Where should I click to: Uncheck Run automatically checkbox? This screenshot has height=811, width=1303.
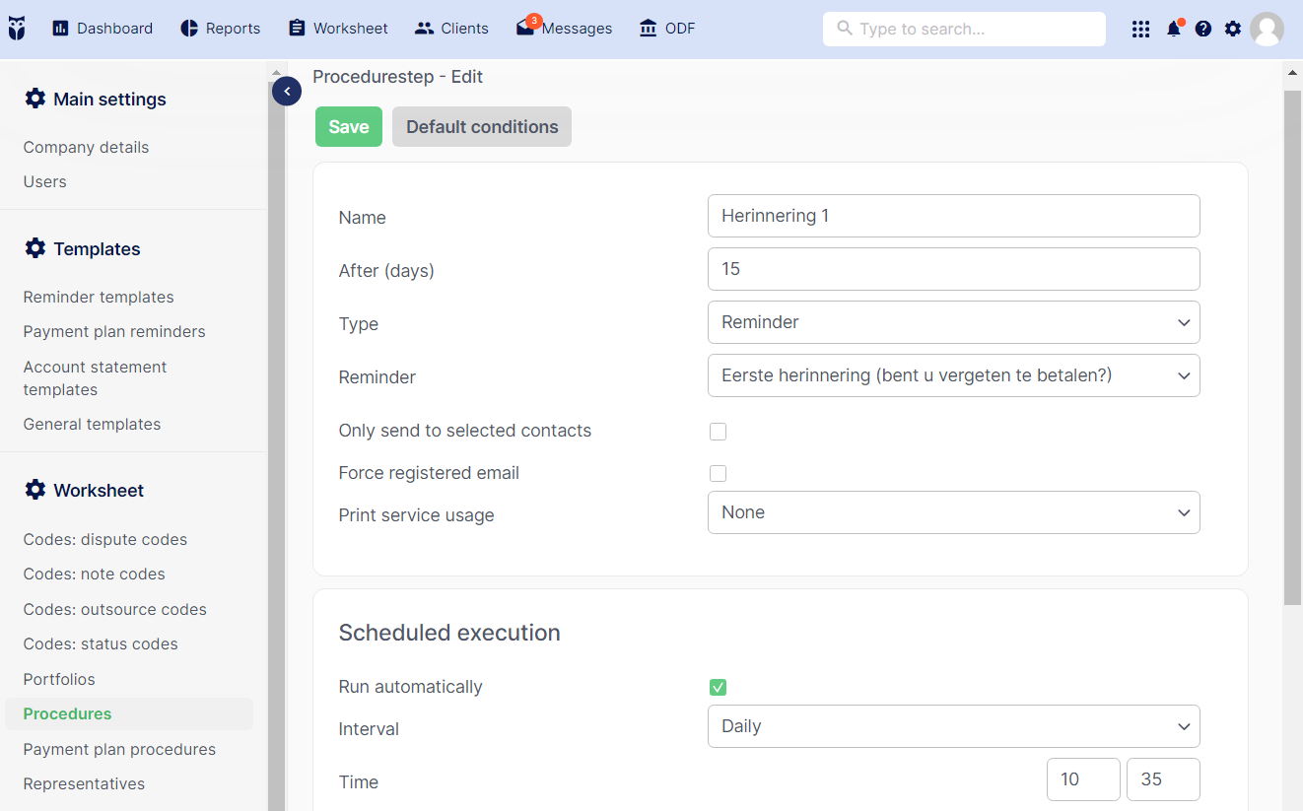pyautogui.click(x=719, y=688)
